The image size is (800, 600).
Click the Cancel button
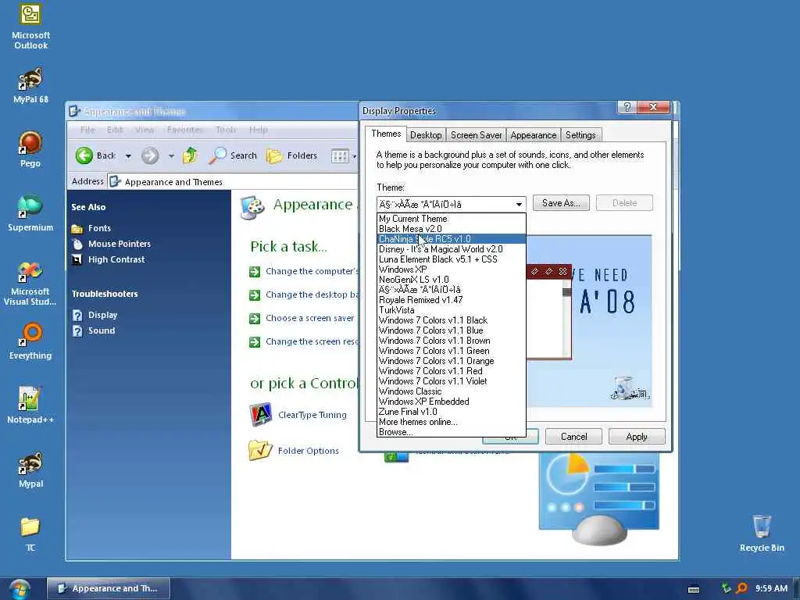[x=573, y=437]
